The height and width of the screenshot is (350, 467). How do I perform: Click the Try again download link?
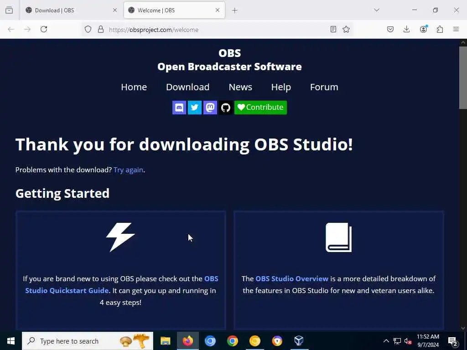(128, 170)
